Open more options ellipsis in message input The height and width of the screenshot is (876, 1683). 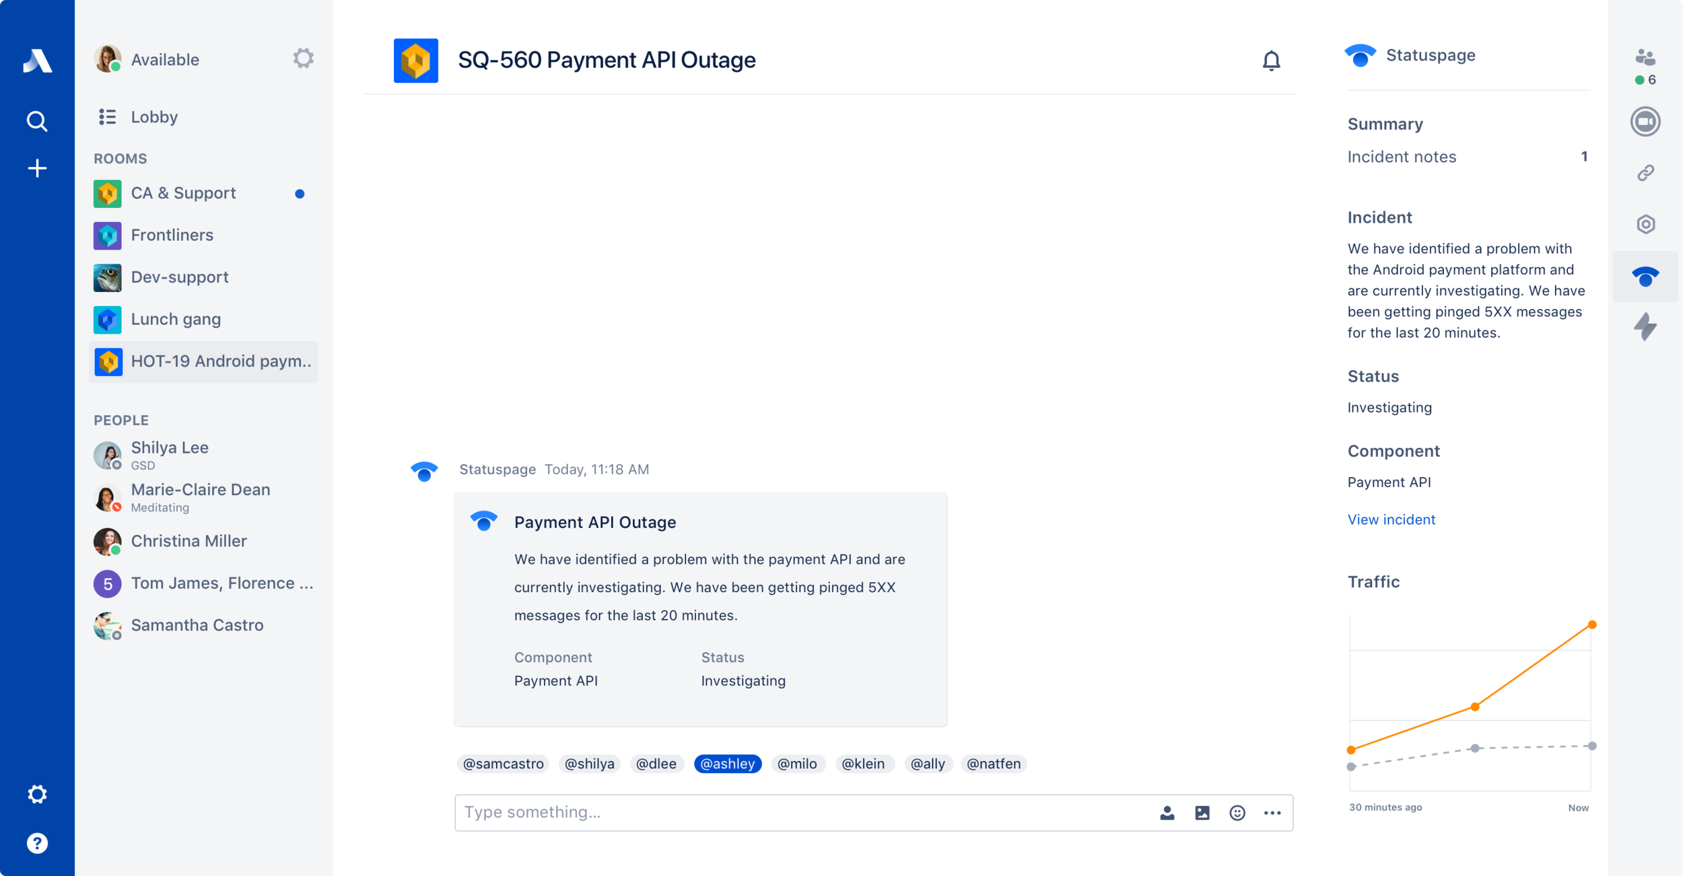click(x=1272, y=813)
